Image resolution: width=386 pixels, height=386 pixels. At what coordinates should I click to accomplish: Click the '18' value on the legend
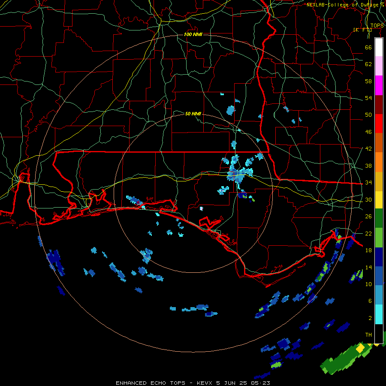[x=368, y=250]
